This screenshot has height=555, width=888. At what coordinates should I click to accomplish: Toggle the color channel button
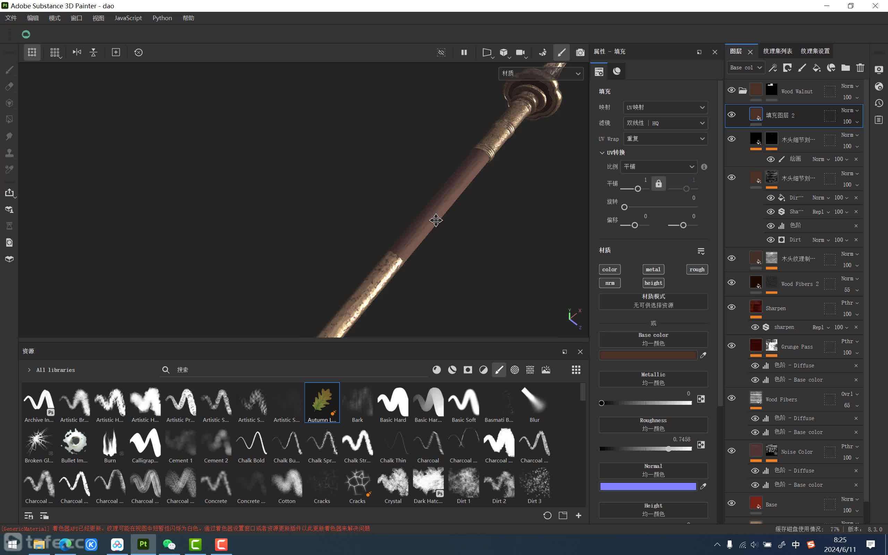(609, 270)
